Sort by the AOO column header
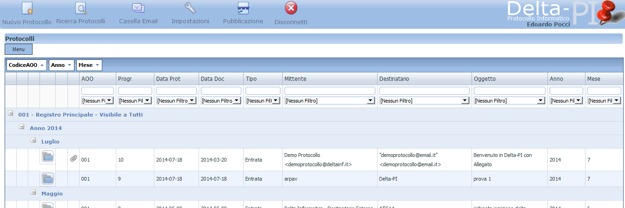625x208 pixels. coord(98,79)
